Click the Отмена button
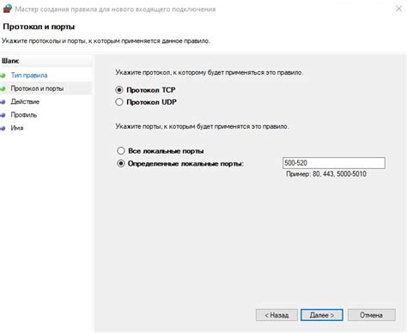407x333 pixels. tap(371, 315)
